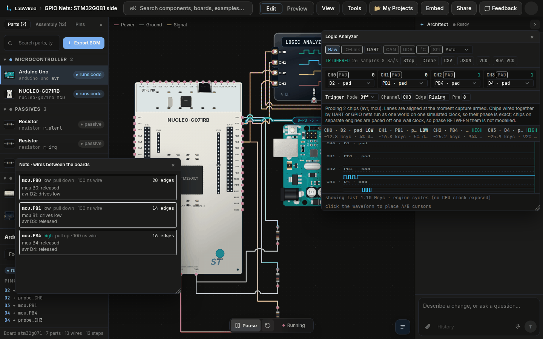Attach a file with the paperclip icon
This screenshot has width=543, height=339.
[x=428, y=327]
